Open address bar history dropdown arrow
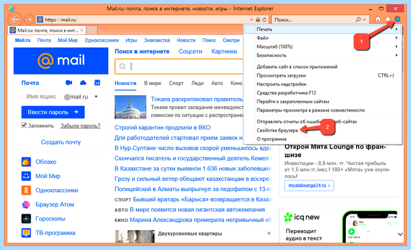Screen dimensions: 411x250 [251, 20]
